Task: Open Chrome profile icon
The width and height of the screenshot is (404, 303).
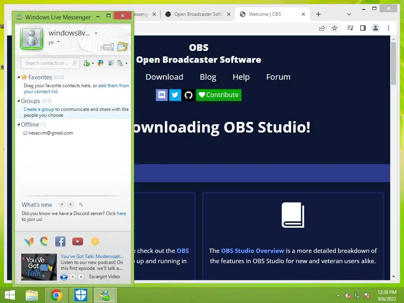Action: [x=376, y=28]
